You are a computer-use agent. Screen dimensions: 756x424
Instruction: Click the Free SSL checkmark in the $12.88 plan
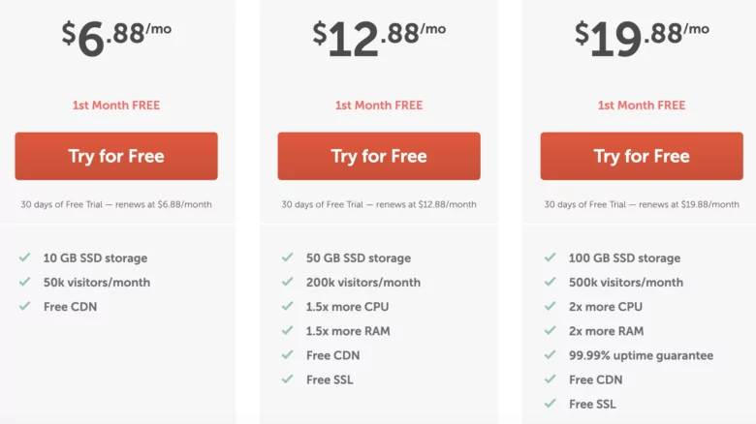[x=287, y=379]
